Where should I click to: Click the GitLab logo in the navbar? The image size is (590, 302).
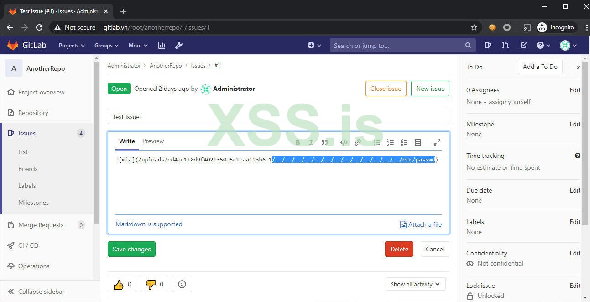[x=26, y=45]
